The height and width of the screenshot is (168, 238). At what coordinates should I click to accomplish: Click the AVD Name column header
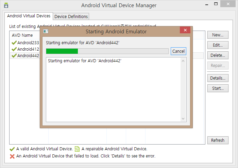click(25, 35)
